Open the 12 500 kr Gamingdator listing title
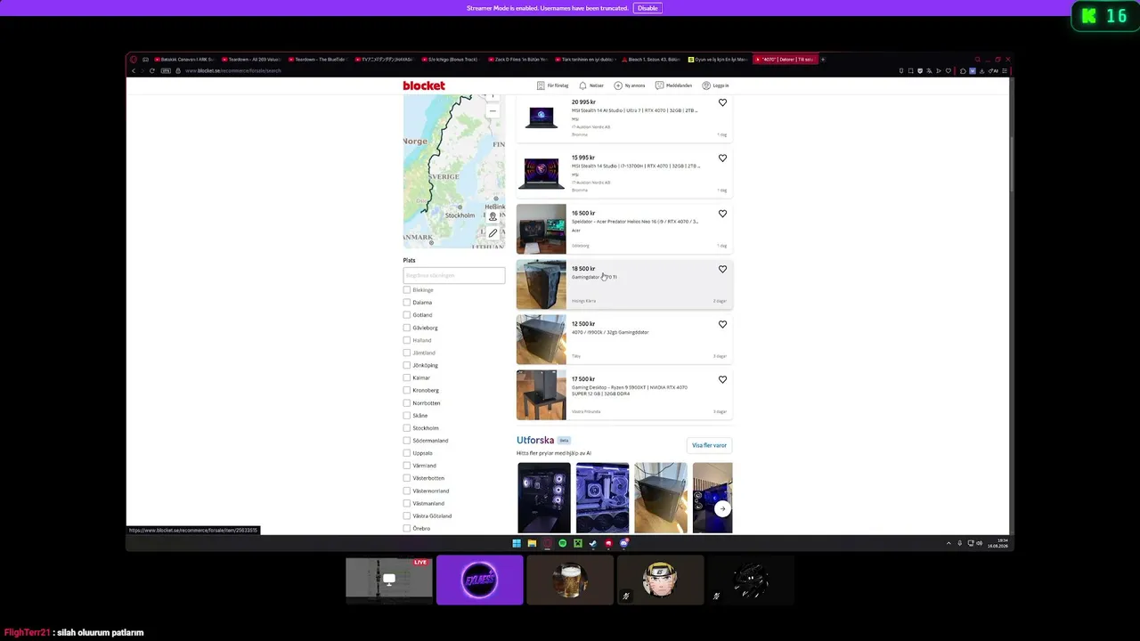 [x=610, y=332]
